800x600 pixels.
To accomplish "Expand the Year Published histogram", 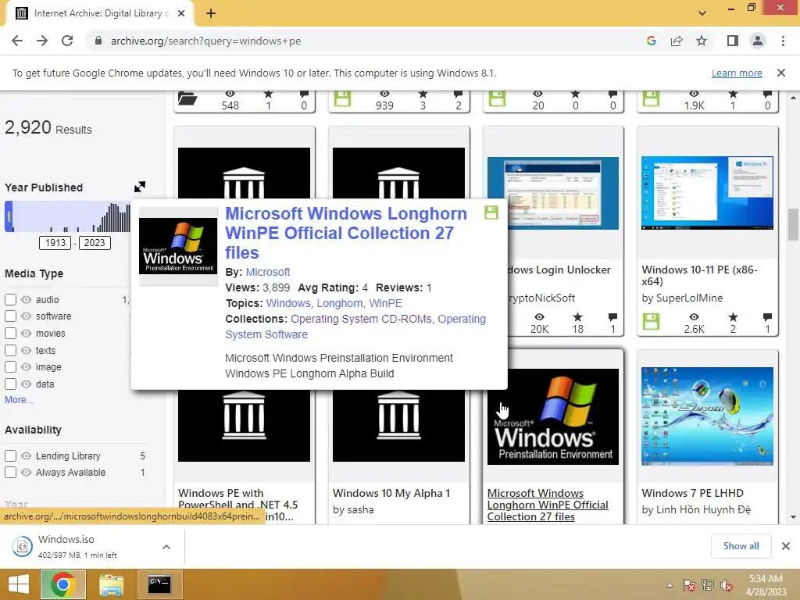I will (140, 187).
